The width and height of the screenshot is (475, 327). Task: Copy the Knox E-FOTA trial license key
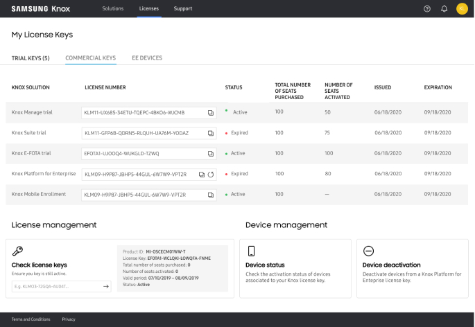point(211,154)
